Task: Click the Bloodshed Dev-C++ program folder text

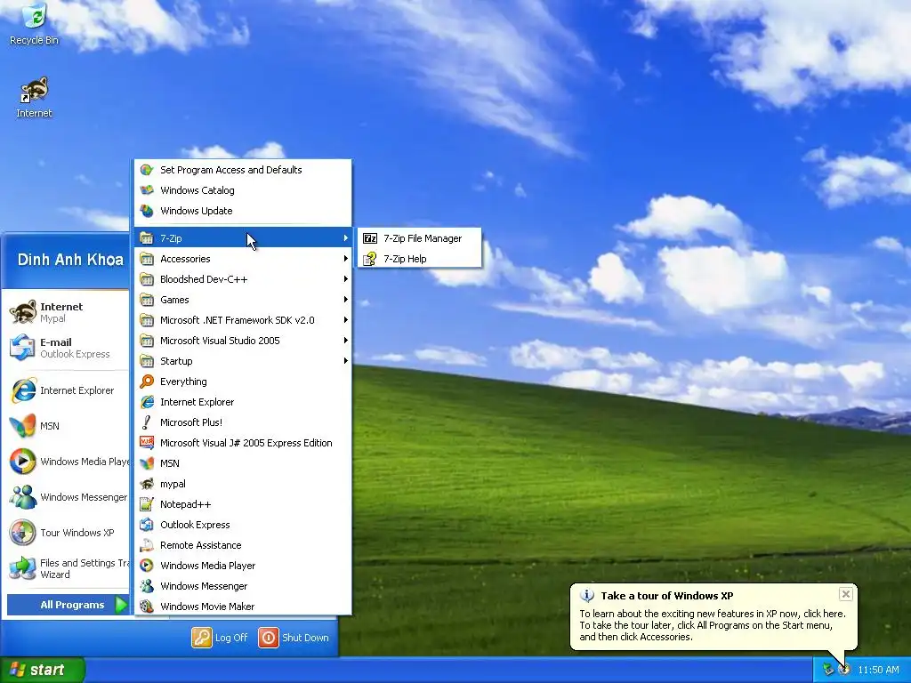Action: (204, 279)
